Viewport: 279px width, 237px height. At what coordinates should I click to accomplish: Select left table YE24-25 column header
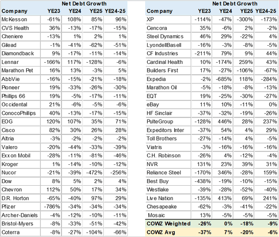[x=115, y=11]
